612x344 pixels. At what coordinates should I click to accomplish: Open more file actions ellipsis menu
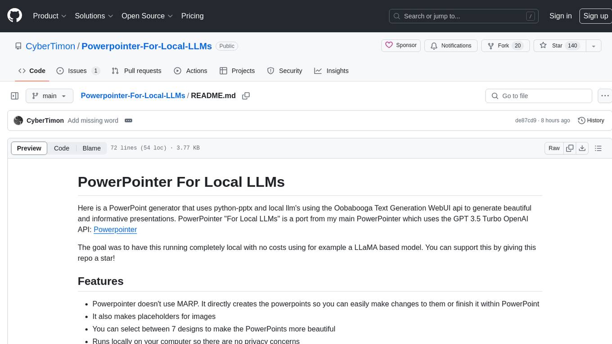(x=605, y=96)
